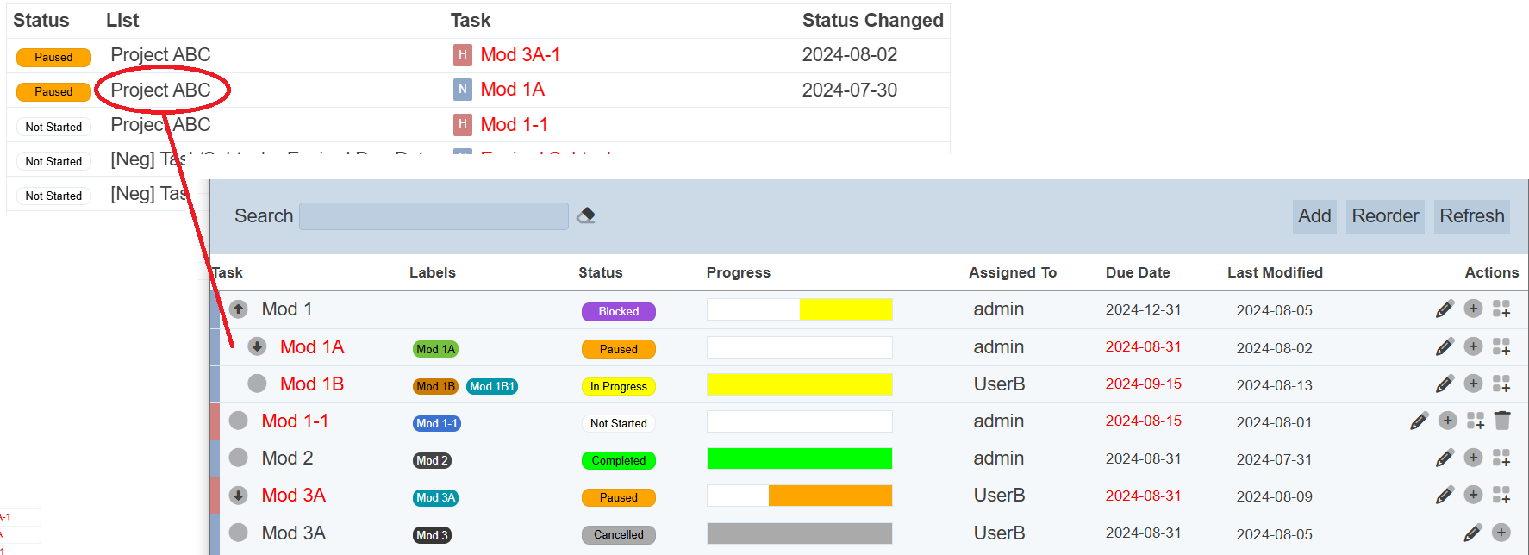Expand Mod 1A with its down-arrow button
This screenshot has height=555, width=1529.
pos(257,346)
